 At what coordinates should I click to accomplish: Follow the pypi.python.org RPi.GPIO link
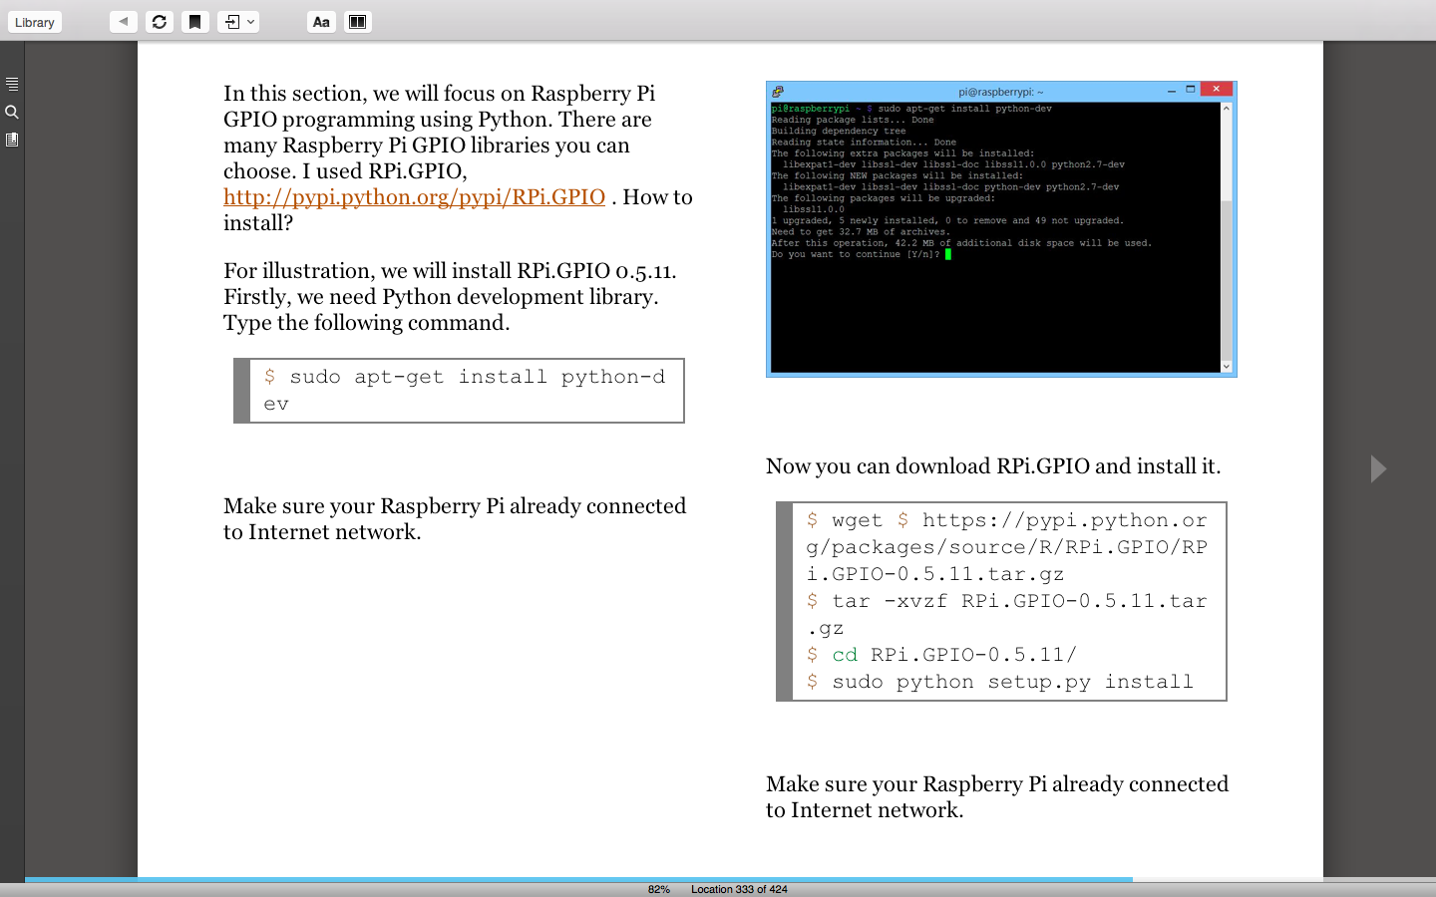(x=414, y=196)
